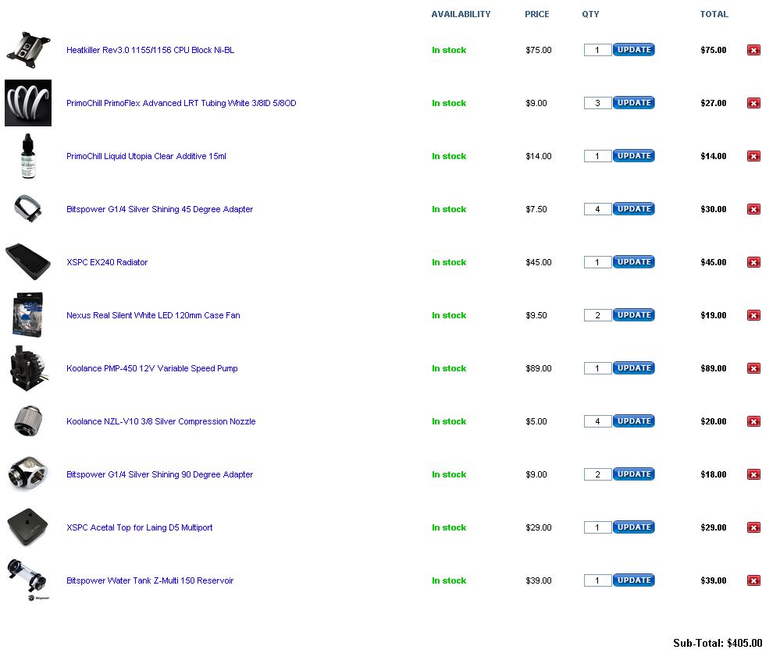Open Bitspower Water Tank Reservoir link
780x653 pixels.
(150, 580)
